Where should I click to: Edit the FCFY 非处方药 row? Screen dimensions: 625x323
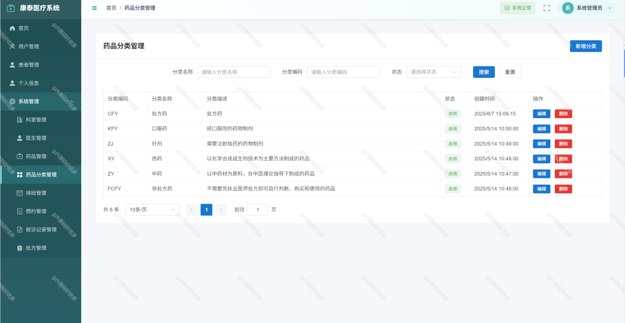tap(542, 189)
